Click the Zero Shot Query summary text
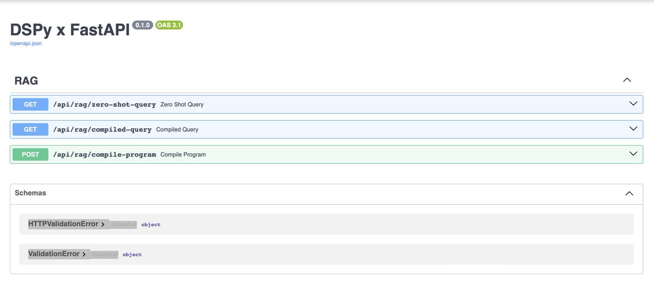 (182, 104)
